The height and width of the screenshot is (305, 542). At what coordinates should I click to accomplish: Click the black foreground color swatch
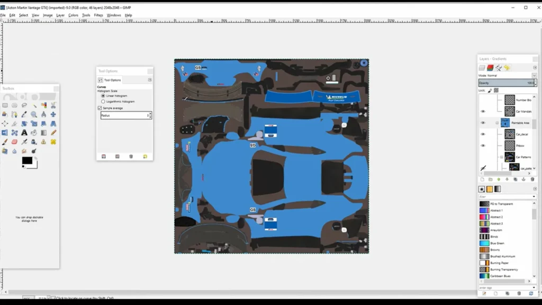click(27, 160)
